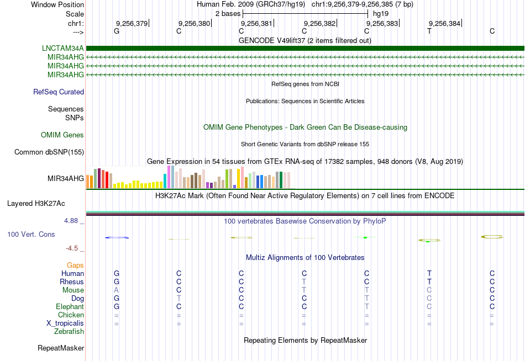The image size is (525, 361).
Task: Open OMIM Gene Phenotypes track title
Action: [306, 127]
